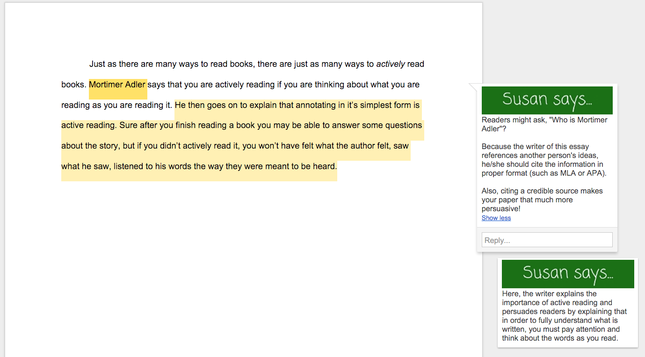This screenshot has height=357, width=645.
Task: Click the pointer arrow of first comment
Action: click(x=473, y=87)
